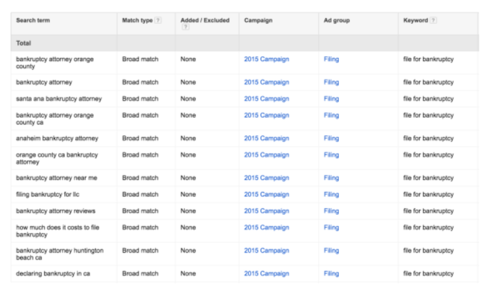This screenshot has width=488, height=295.
Task: Click the Total row label
Action: 23,43
